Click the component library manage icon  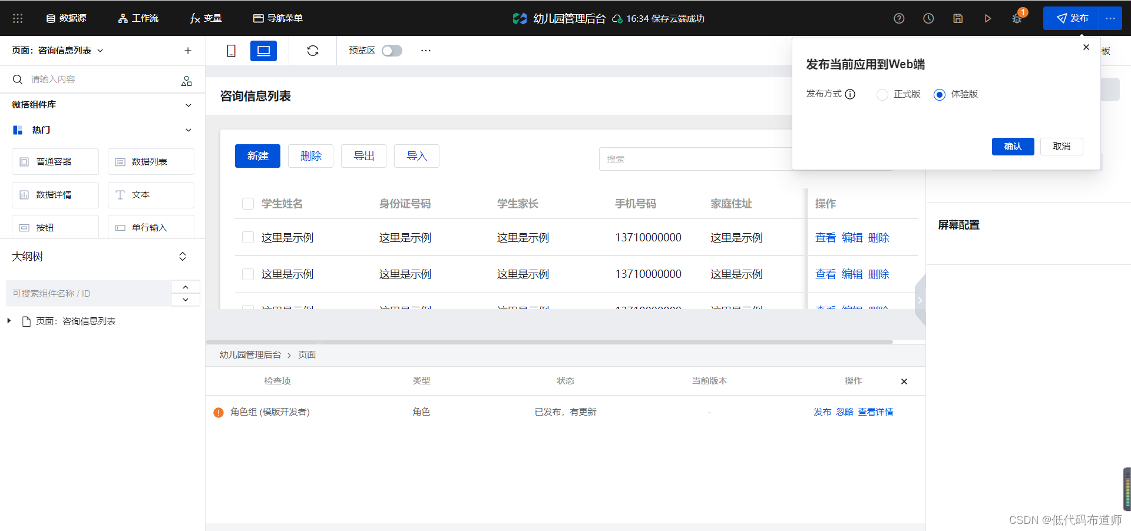click(187, 81)
